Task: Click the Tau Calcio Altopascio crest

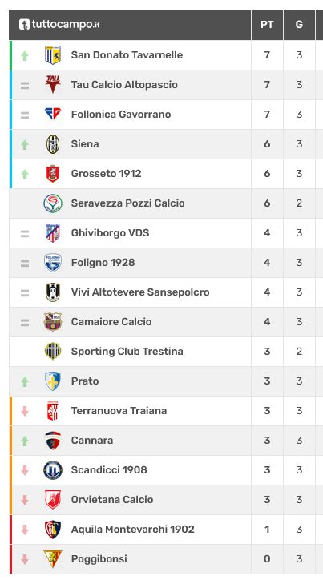Action: point(53,84)
